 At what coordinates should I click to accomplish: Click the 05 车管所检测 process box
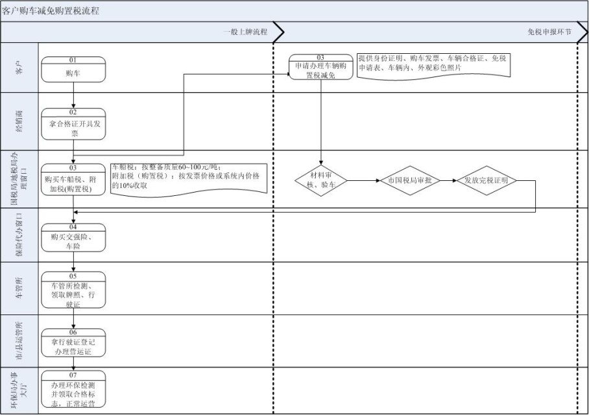pyautogui.click(x=73, y=289)
